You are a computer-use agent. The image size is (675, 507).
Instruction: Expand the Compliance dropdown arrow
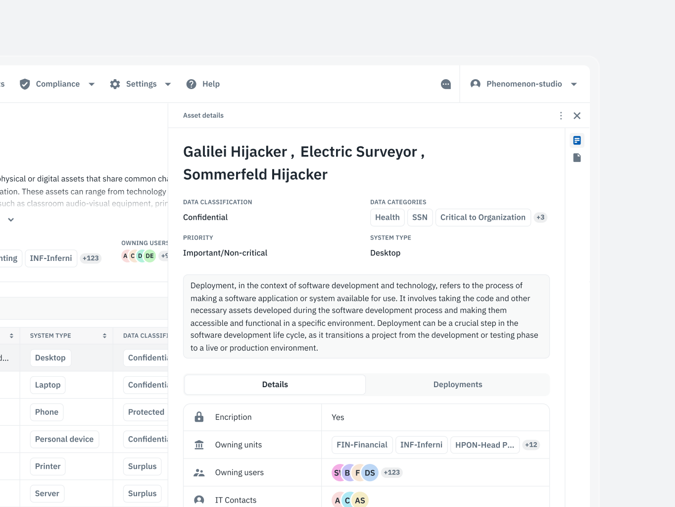92,85
